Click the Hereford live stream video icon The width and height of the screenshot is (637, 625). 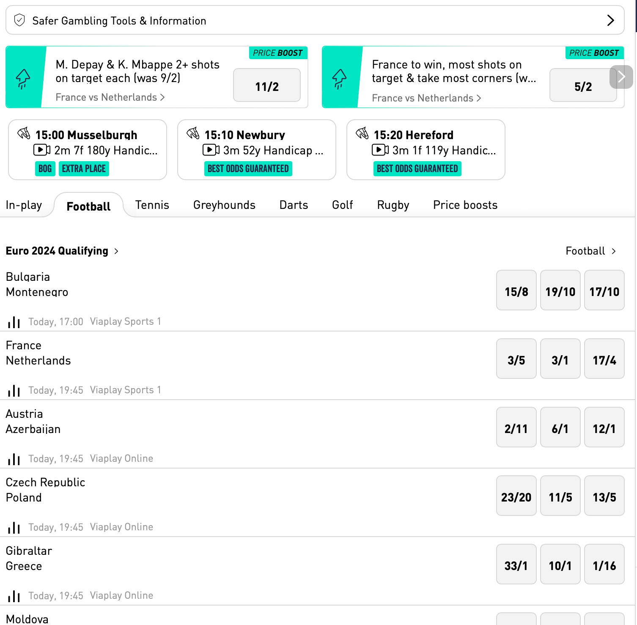pyautogui.click(x=380, y=150)
